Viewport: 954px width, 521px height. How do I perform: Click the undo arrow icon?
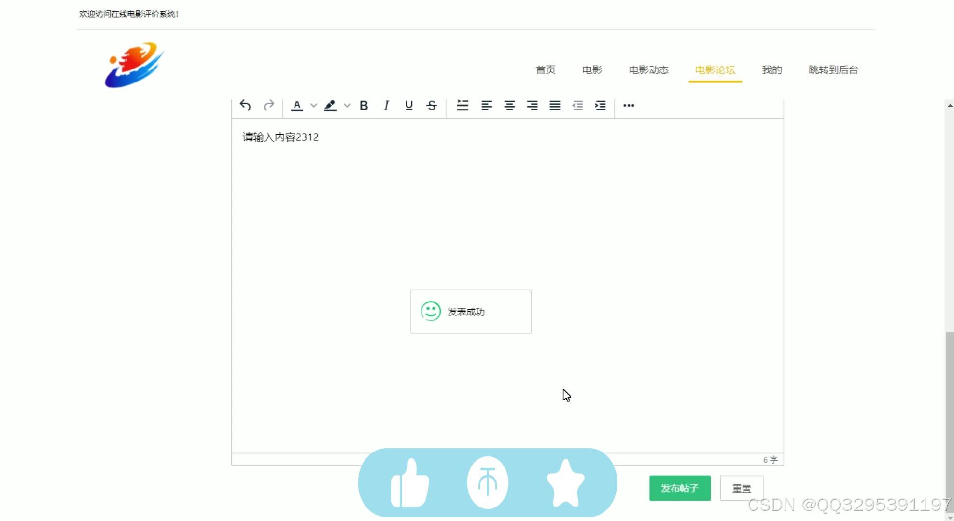(x=245, y=105)
